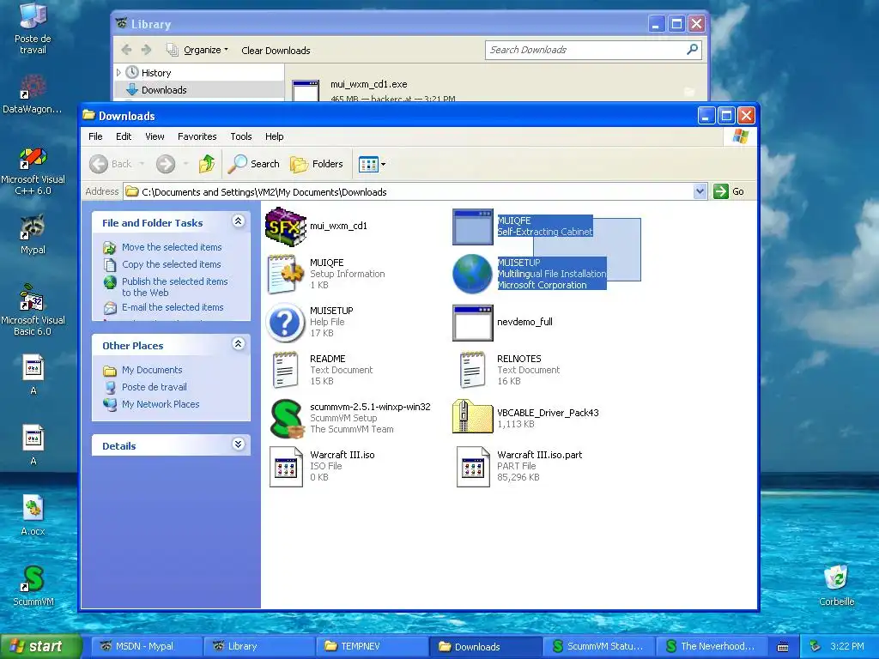This screenshot has height=659, width=879.
Task: Select the A.ocx desktop file
Action: [x=33, y=516]
